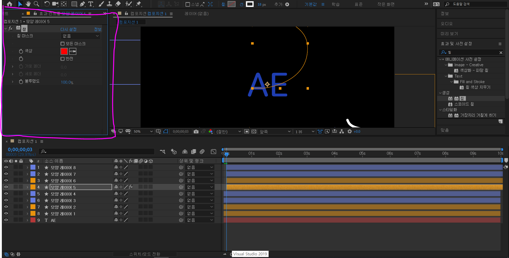
Task: Click the reset exposure aperture icon
Action: click(x=350, y=131)
